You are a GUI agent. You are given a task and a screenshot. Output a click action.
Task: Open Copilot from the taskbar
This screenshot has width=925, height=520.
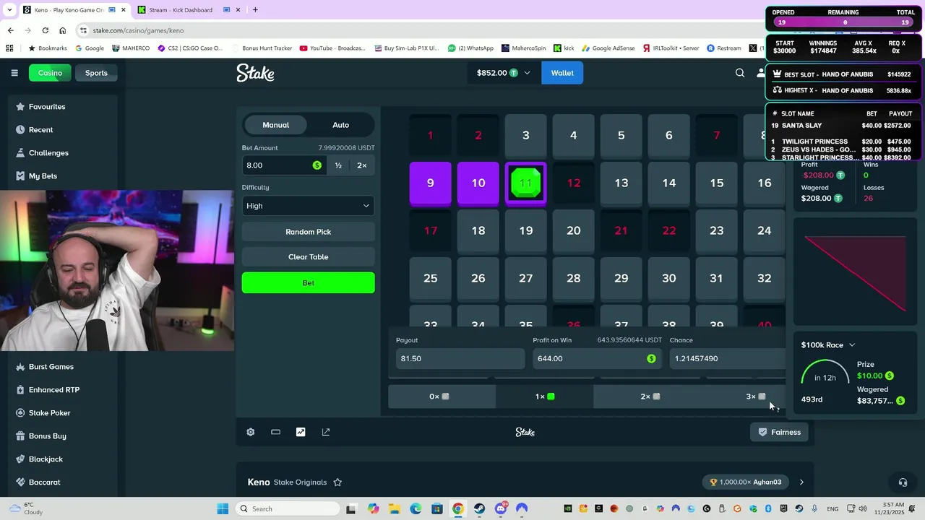point(373,508)
